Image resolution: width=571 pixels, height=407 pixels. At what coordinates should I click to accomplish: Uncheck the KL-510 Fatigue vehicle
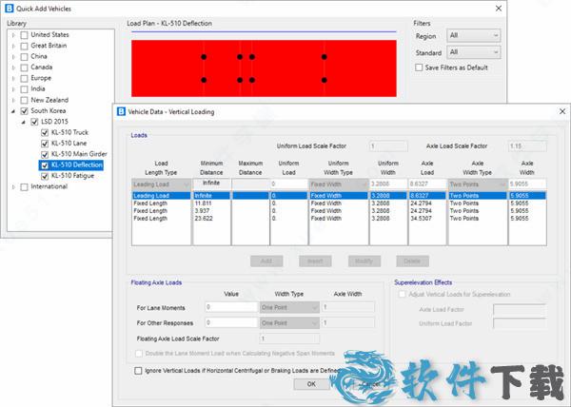tap(45, 175)
